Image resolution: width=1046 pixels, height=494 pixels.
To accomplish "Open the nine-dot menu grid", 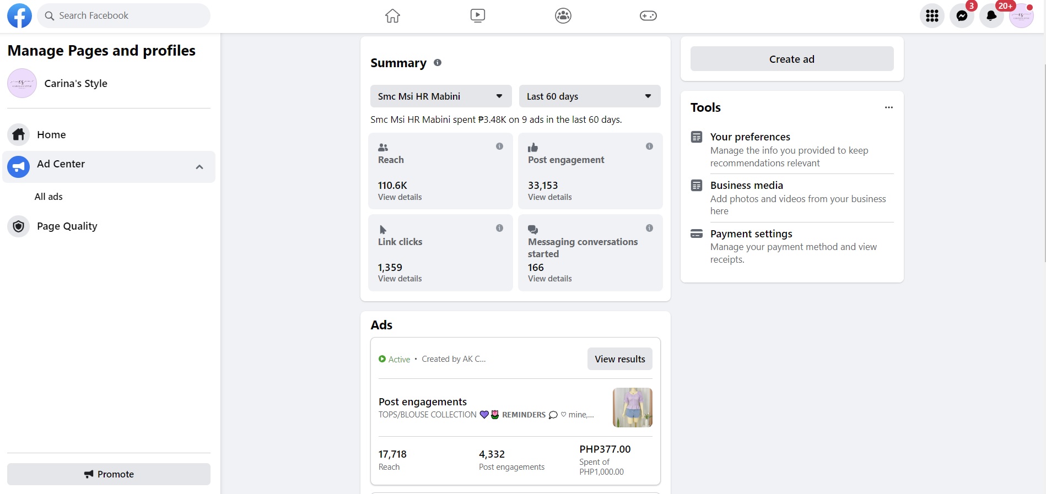I will point(932,16).
